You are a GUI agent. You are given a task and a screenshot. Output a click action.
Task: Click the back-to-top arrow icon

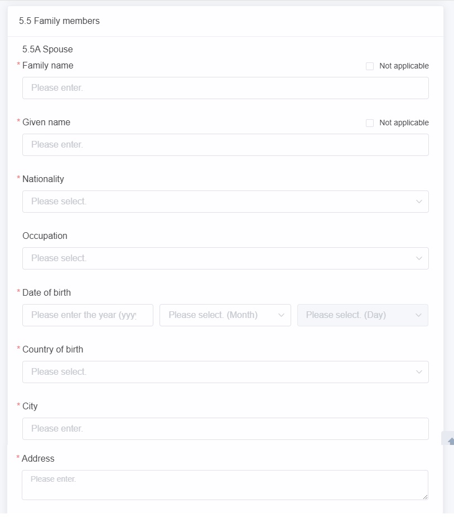pyautogui.click(x=451, y=441)
